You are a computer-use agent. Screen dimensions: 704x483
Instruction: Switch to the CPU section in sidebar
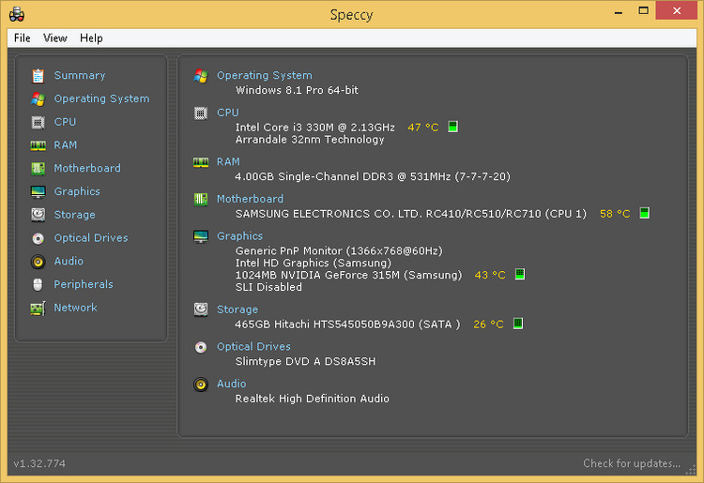click(x=65, y=122)
